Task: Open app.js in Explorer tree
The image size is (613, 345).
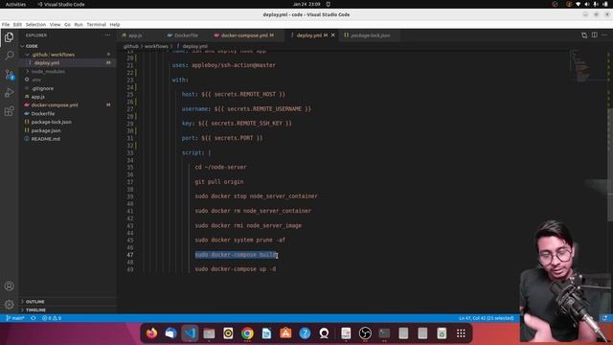Action: click(67, 97)
